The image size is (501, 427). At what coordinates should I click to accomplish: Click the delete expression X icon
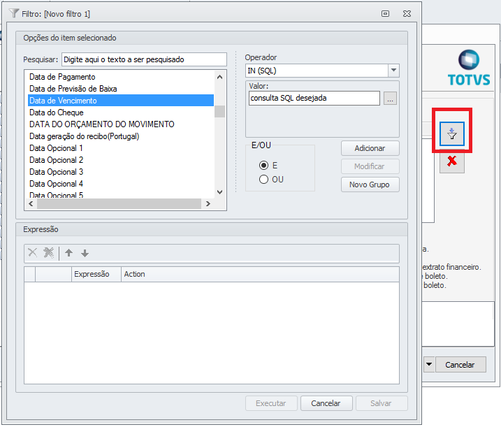click(32, 253)
